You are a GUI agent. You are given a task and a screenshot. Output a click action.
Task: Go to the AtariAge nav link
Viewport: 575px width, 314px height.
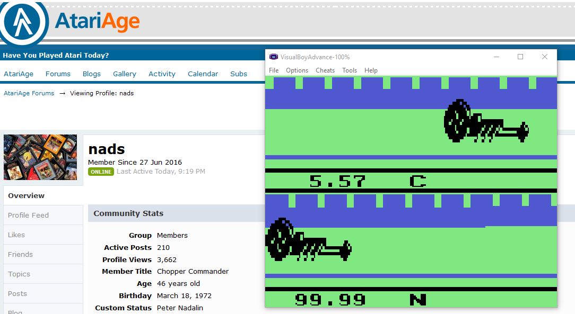click(19, 74)
